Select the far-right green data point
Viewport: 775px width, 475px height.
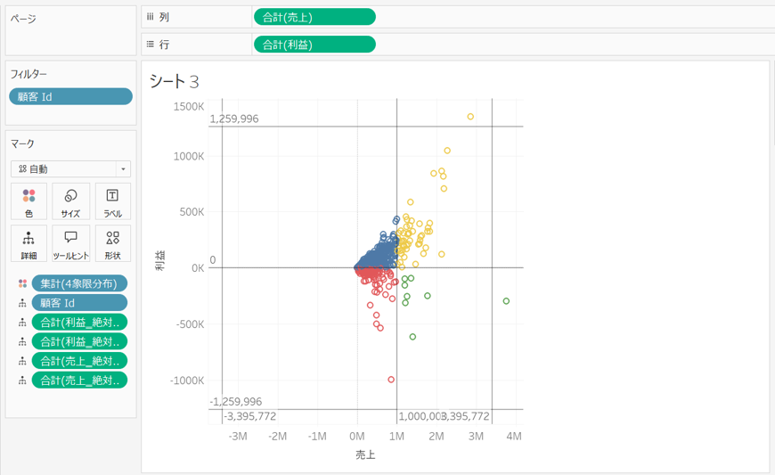click(x=506, y=301)
